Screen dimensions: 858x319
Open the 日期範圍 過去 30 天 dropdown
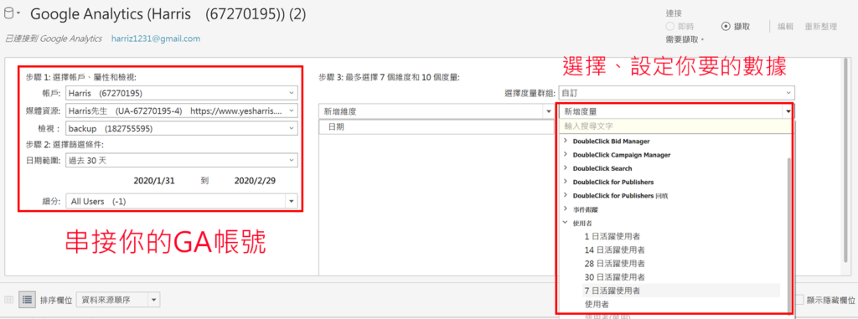click(x=182, y=161)
